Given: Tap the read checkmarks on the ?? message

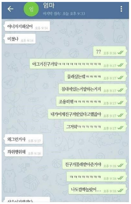Looking at the screenshot, I should point(120,53).
